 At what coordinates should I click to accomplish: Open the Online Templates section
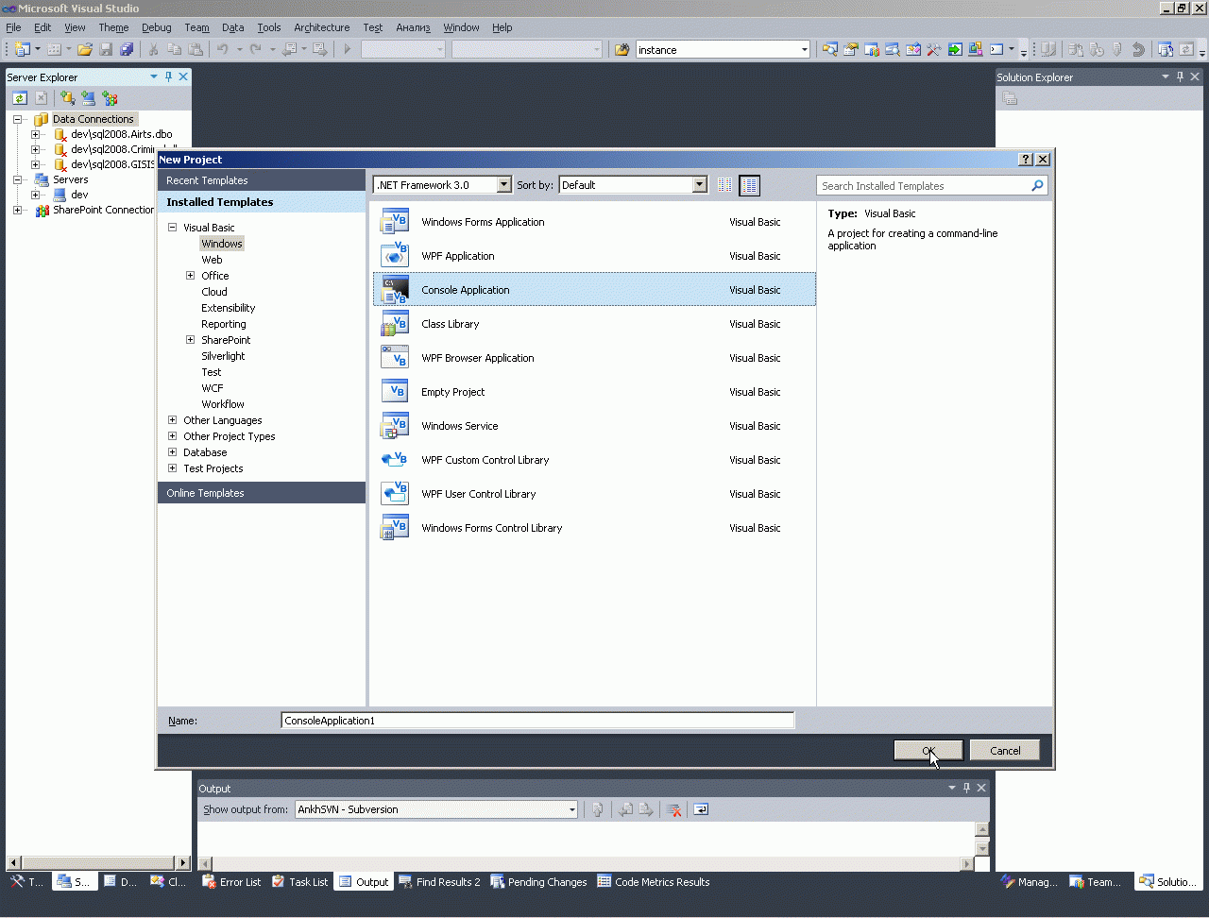click(262, 493)
